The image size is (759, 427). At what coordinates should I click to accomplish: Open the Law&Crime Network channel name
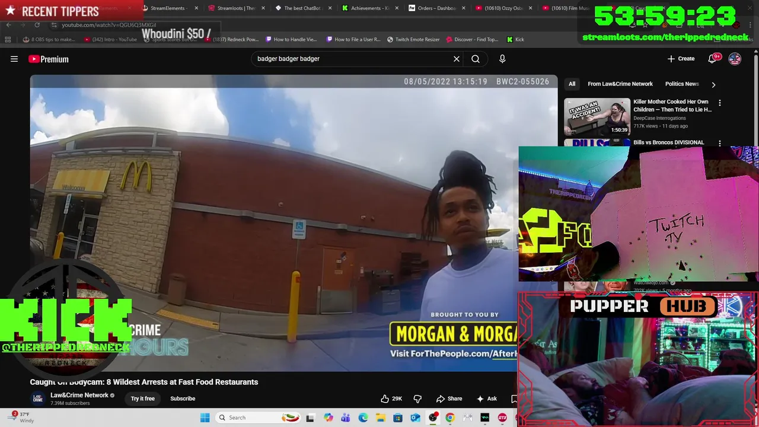[79, 395]
